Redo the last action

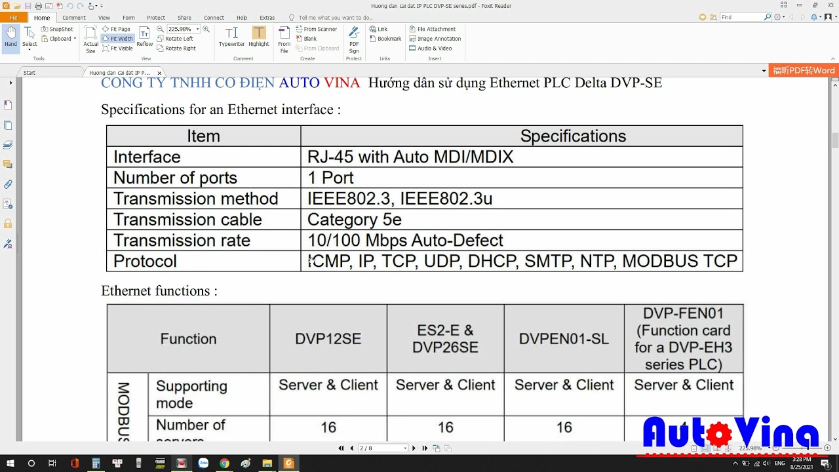point(80,6)
